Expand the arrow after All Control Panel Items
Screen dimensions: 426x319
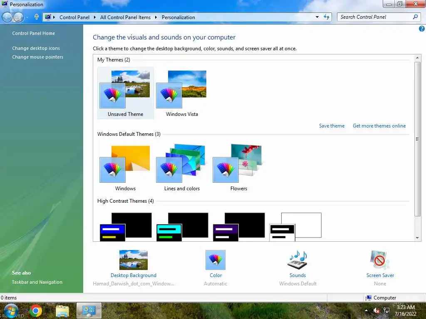(156, 17)
